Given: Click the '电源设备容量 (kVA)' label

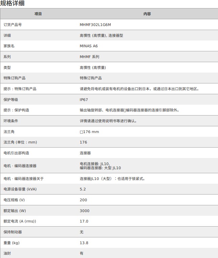Looking at the screenshot, I should tap(20, 189).
